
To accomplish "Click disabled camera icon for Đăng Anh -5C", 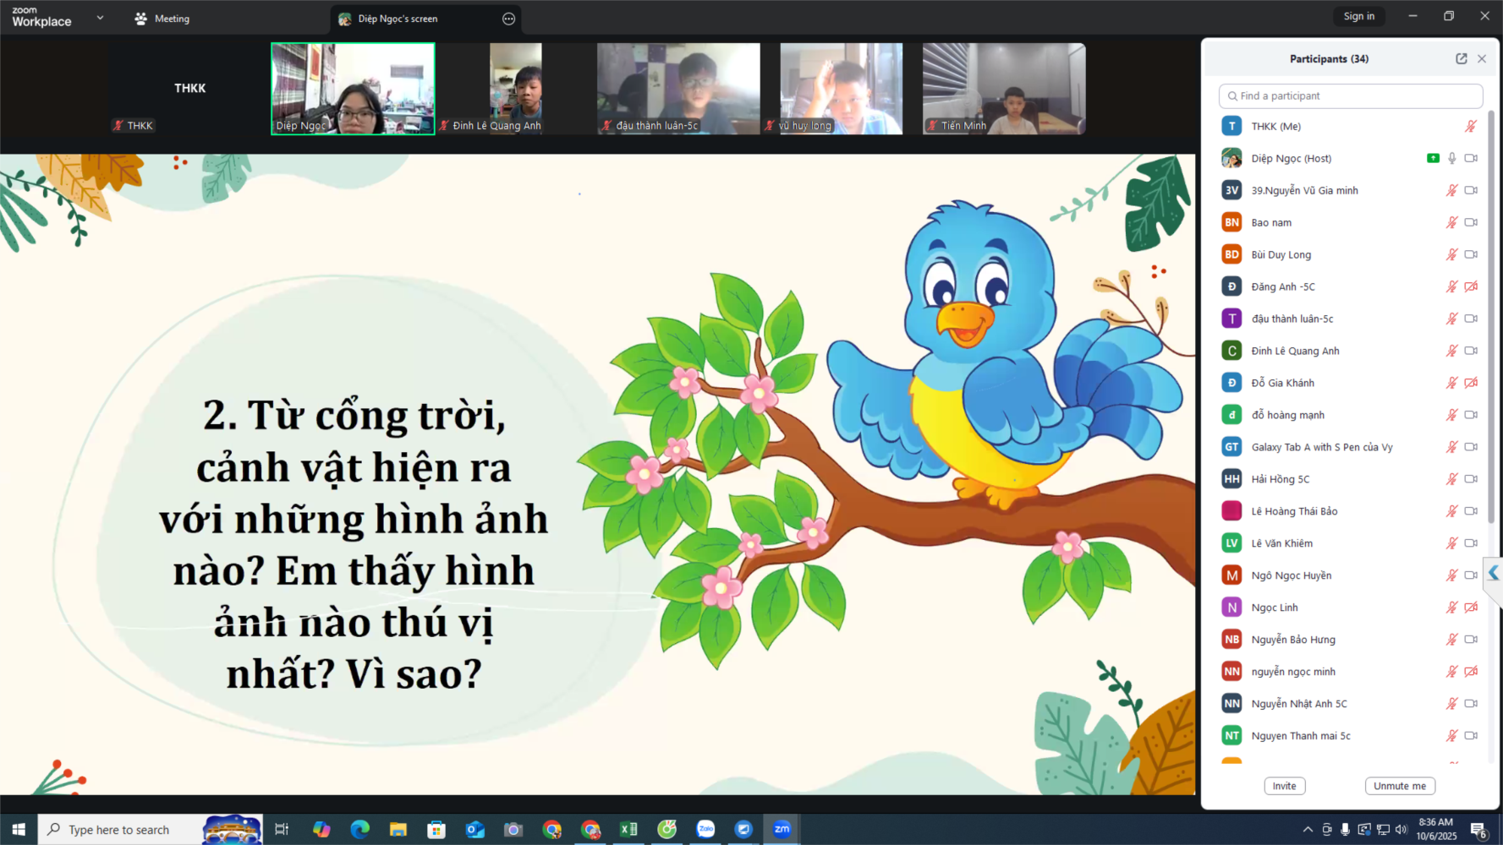I will (x=1471, y=286).
